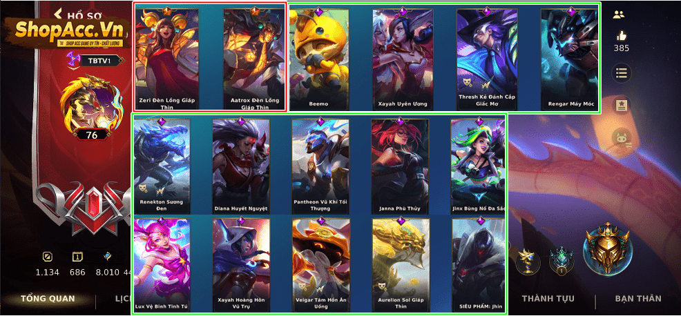Tap the poro swap icon

622,139
